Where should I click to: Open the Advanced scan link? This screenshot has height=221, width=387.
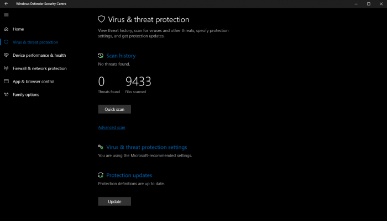[x=112, y=127]
